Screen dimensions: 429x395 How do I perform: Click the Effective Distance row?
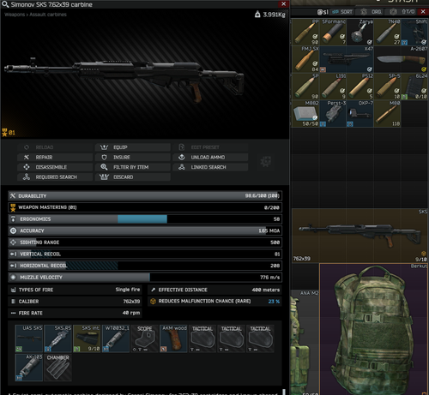[214, 290]
